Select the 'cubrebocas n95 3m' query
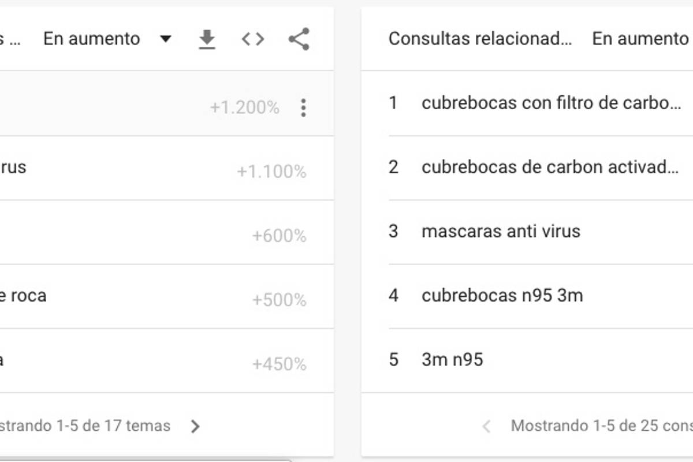The height and width of the screenshot is (462, 693). (503, 295)
